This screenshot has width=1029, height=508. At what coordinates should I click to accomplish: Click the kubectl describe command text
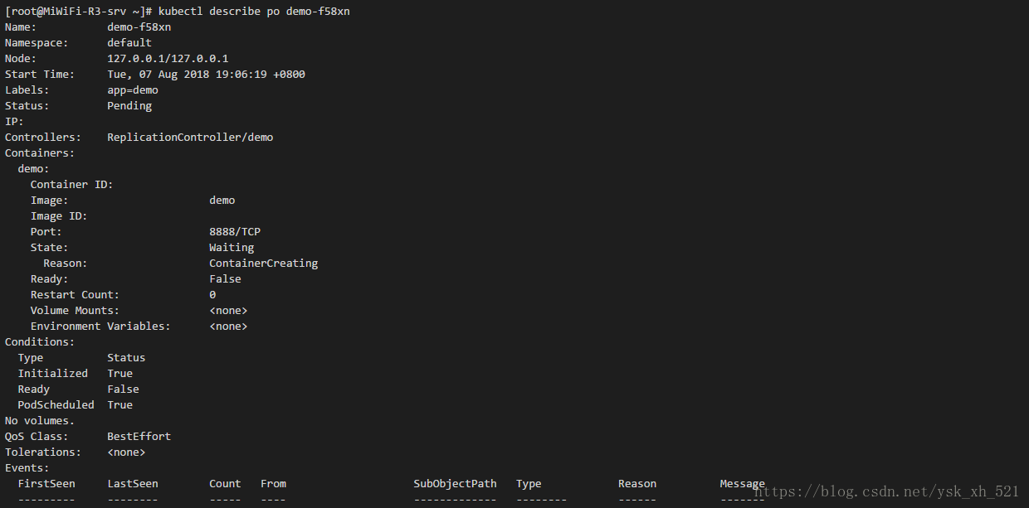coord(254,11)
